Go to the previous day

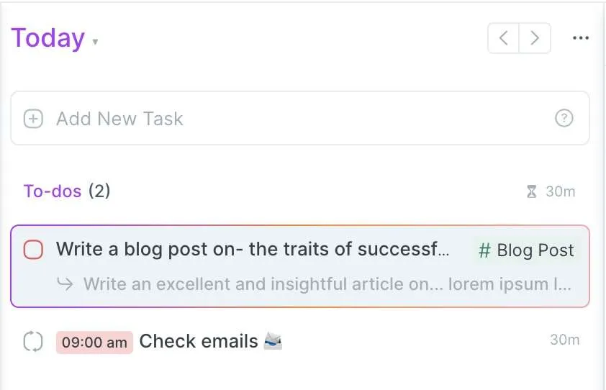click(503, 38)
